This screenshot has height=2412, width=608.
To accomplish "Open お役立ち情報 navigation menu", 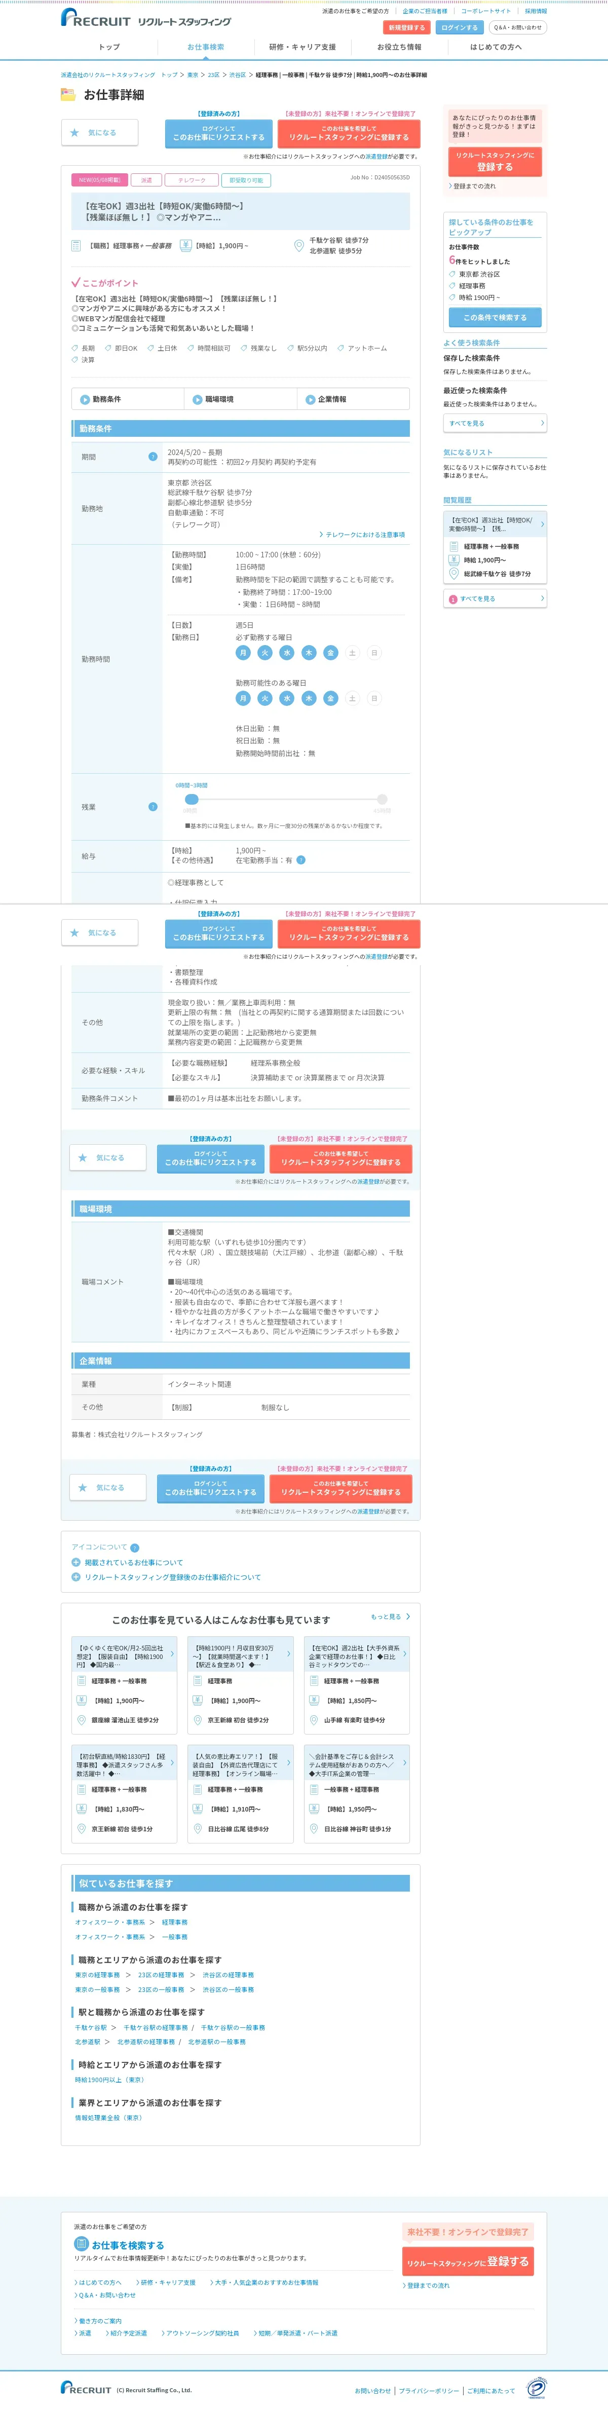I will pos(399,47).
